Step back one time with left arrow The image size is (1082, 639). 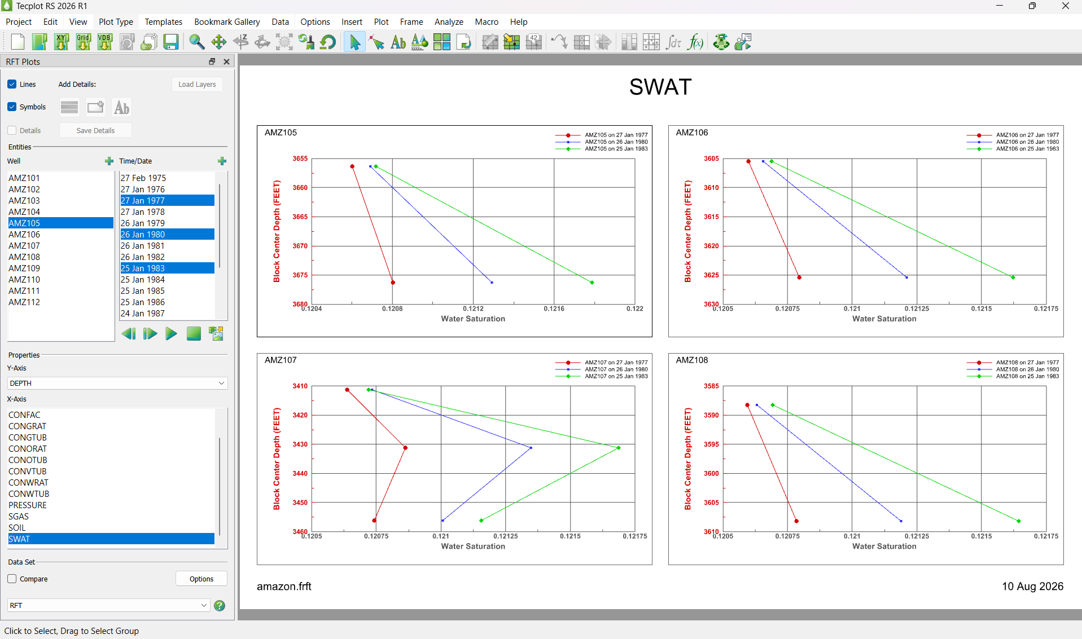click(128, 334)
